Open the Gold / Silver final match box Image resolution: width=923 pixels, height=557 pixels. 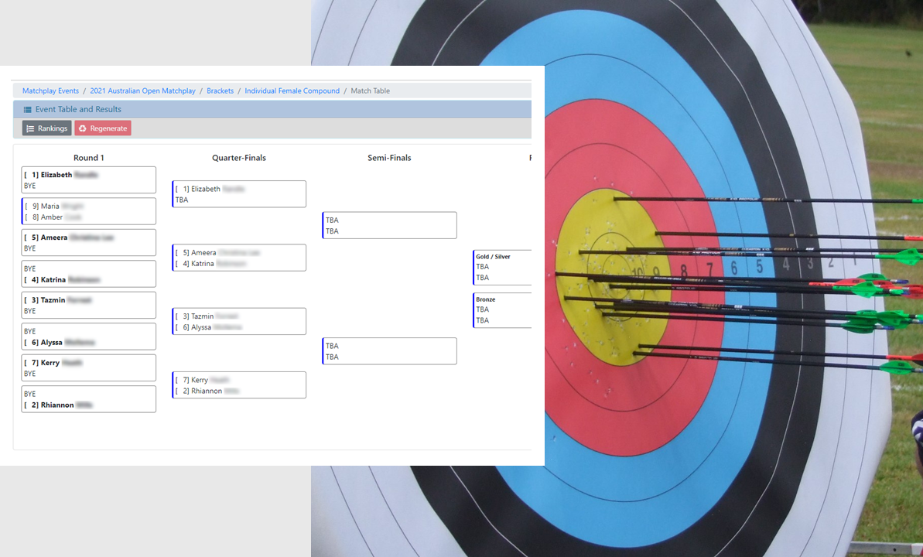502,268
